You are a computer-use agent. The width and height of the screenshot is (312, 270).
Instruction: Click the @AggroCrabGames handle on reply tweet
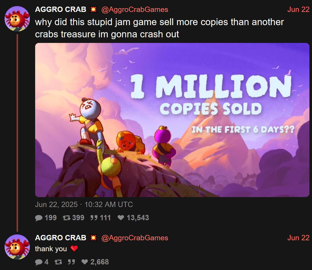click(135, 238)
